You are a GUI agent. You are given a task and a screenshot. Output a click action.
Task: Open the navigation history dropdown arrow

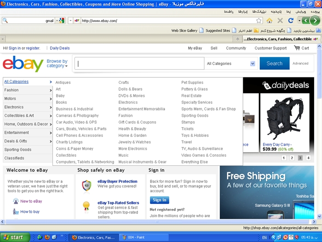pos(299,21)
